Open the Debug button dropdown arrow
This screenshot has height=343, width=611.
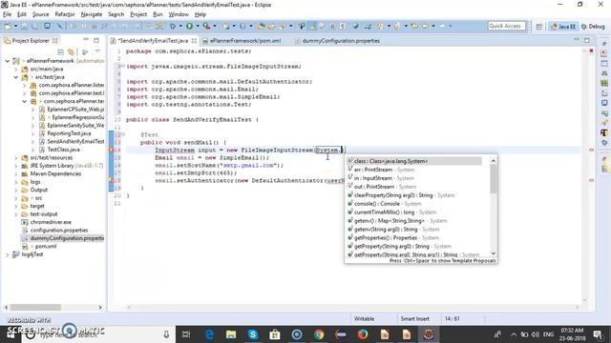pos(180,26)
